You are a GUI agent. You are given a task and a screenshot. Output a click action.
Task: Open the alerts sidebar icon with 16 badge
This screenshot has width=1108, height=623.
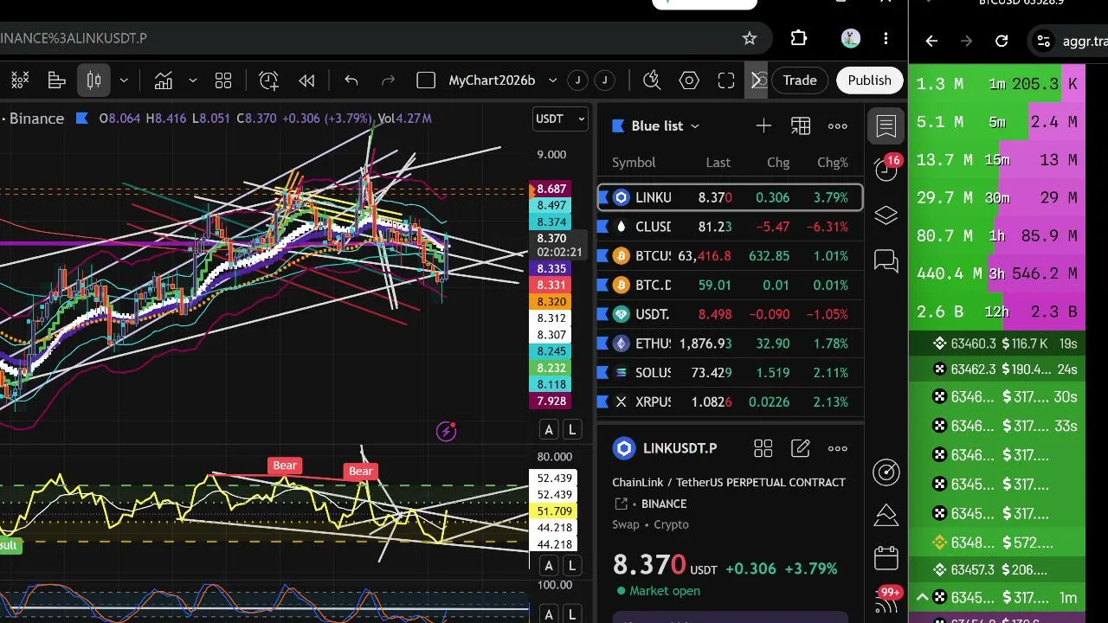[x=886, y=169]
